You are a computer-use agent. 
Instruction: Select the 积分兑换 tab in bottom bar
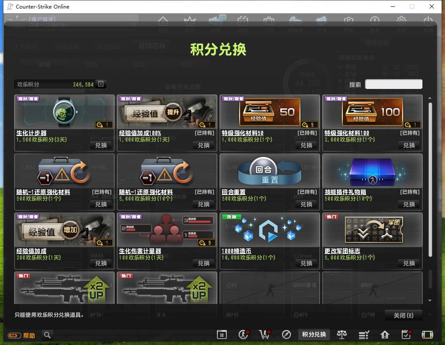pyautogui.click(x=314, y=334)
